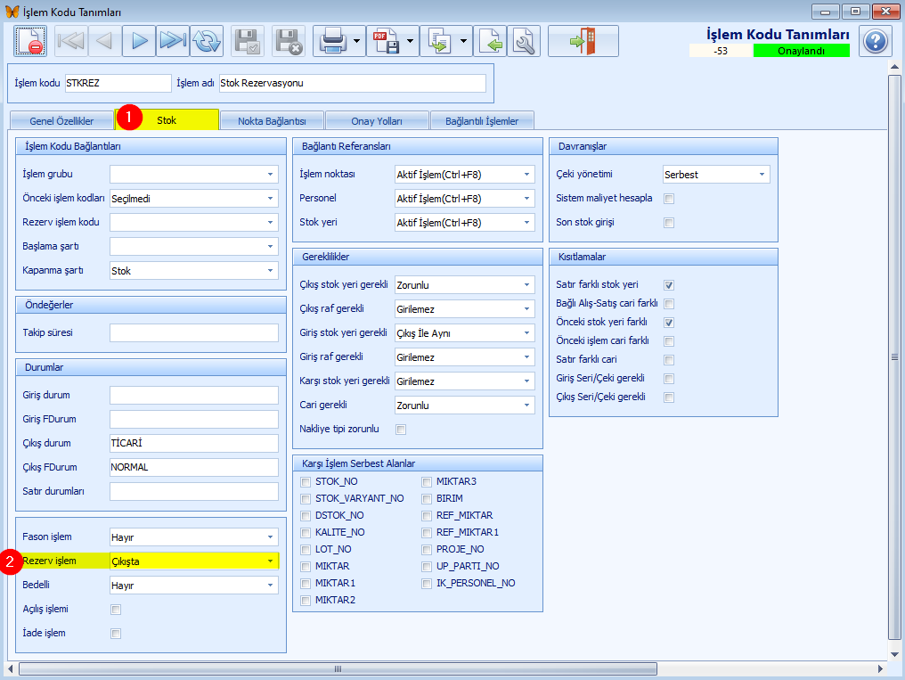Screen dimensions: 905x680
Task: Exit the form with the door icon
Action: [x=583, y=41]
